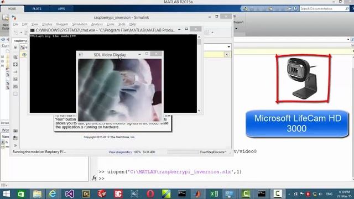The image size is (354, 199).
Task: Show hidden system tray icons arrow
Action: pos(289,194)
